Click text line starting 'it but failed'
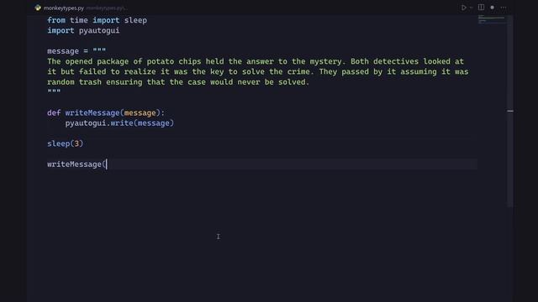The height and width of the screenshot is (302, 538). pos(258,71)
